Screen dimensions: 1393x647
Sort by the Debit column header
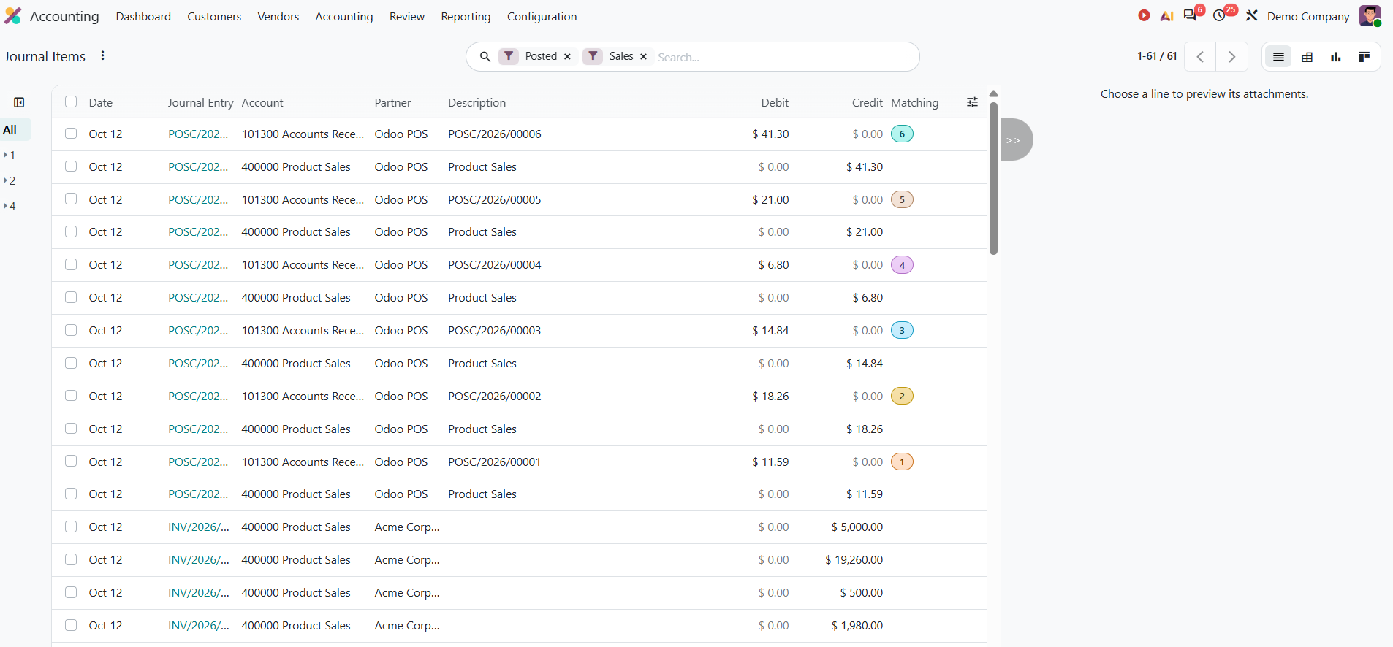click(775, 102)
